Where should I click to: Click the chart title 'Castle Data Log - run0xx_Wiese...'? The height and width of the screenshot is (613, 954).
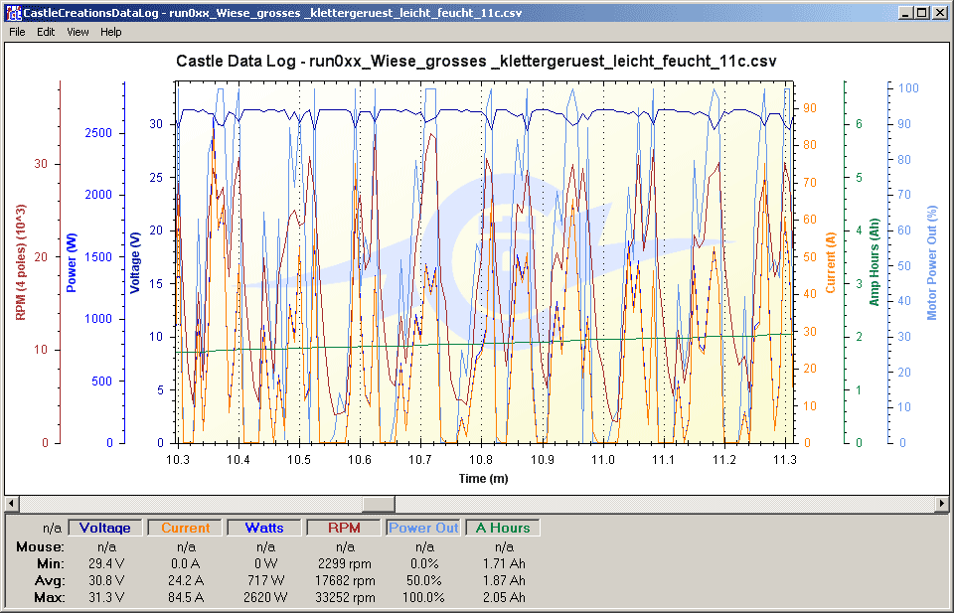pos(476,61)
